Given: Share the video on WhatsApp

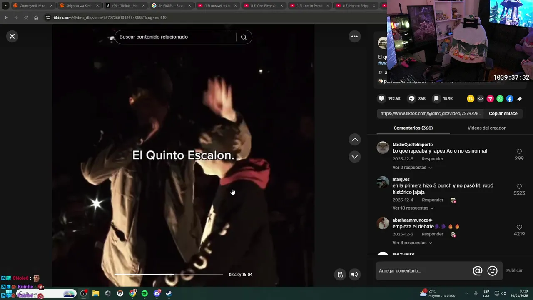Looking at the screenshot, I should [x=500, y=99].
